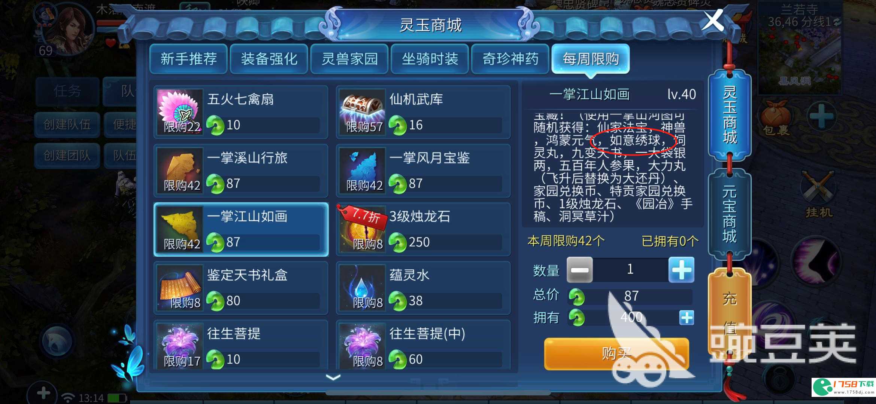
Task: Click the quantity field showing 1
Action: tap(630, 270)
